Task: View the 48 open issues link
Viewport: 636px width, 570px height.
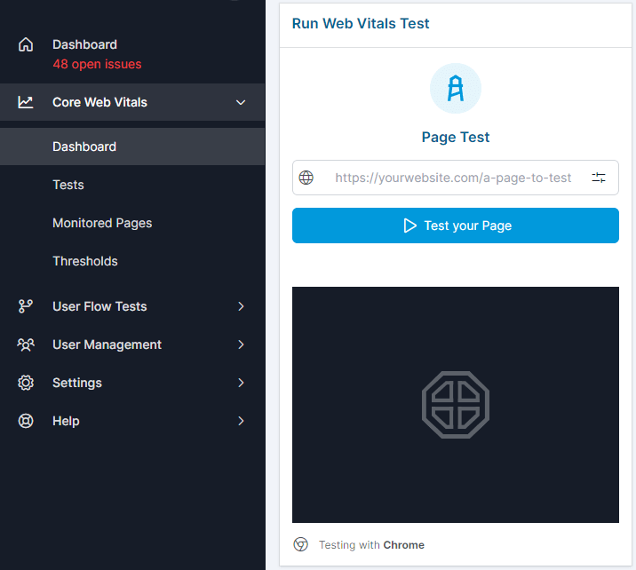Action: 97,64
